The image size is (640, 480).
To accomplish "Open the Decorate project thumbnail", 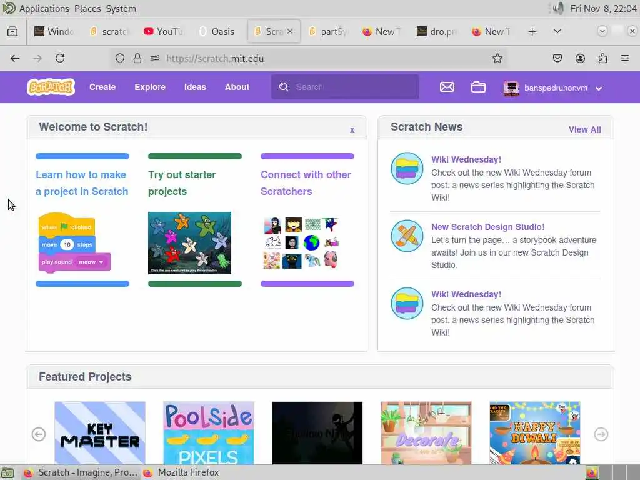I will pos(426,432).
